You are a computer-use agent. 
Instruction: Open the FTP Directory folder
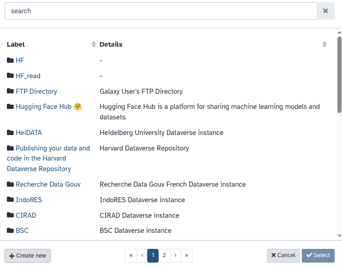[36, 91]
